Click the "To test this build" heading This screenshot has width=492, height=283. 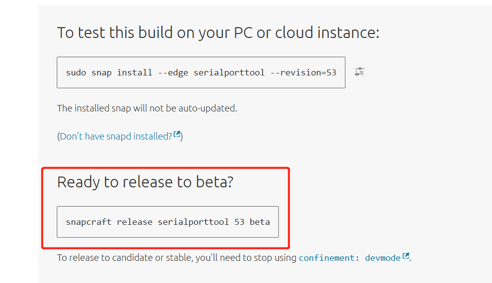click(x=218, y=33)
